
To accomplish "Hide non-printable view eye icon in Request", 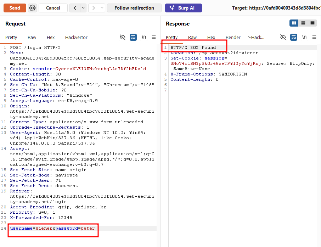I will point(123,37).
